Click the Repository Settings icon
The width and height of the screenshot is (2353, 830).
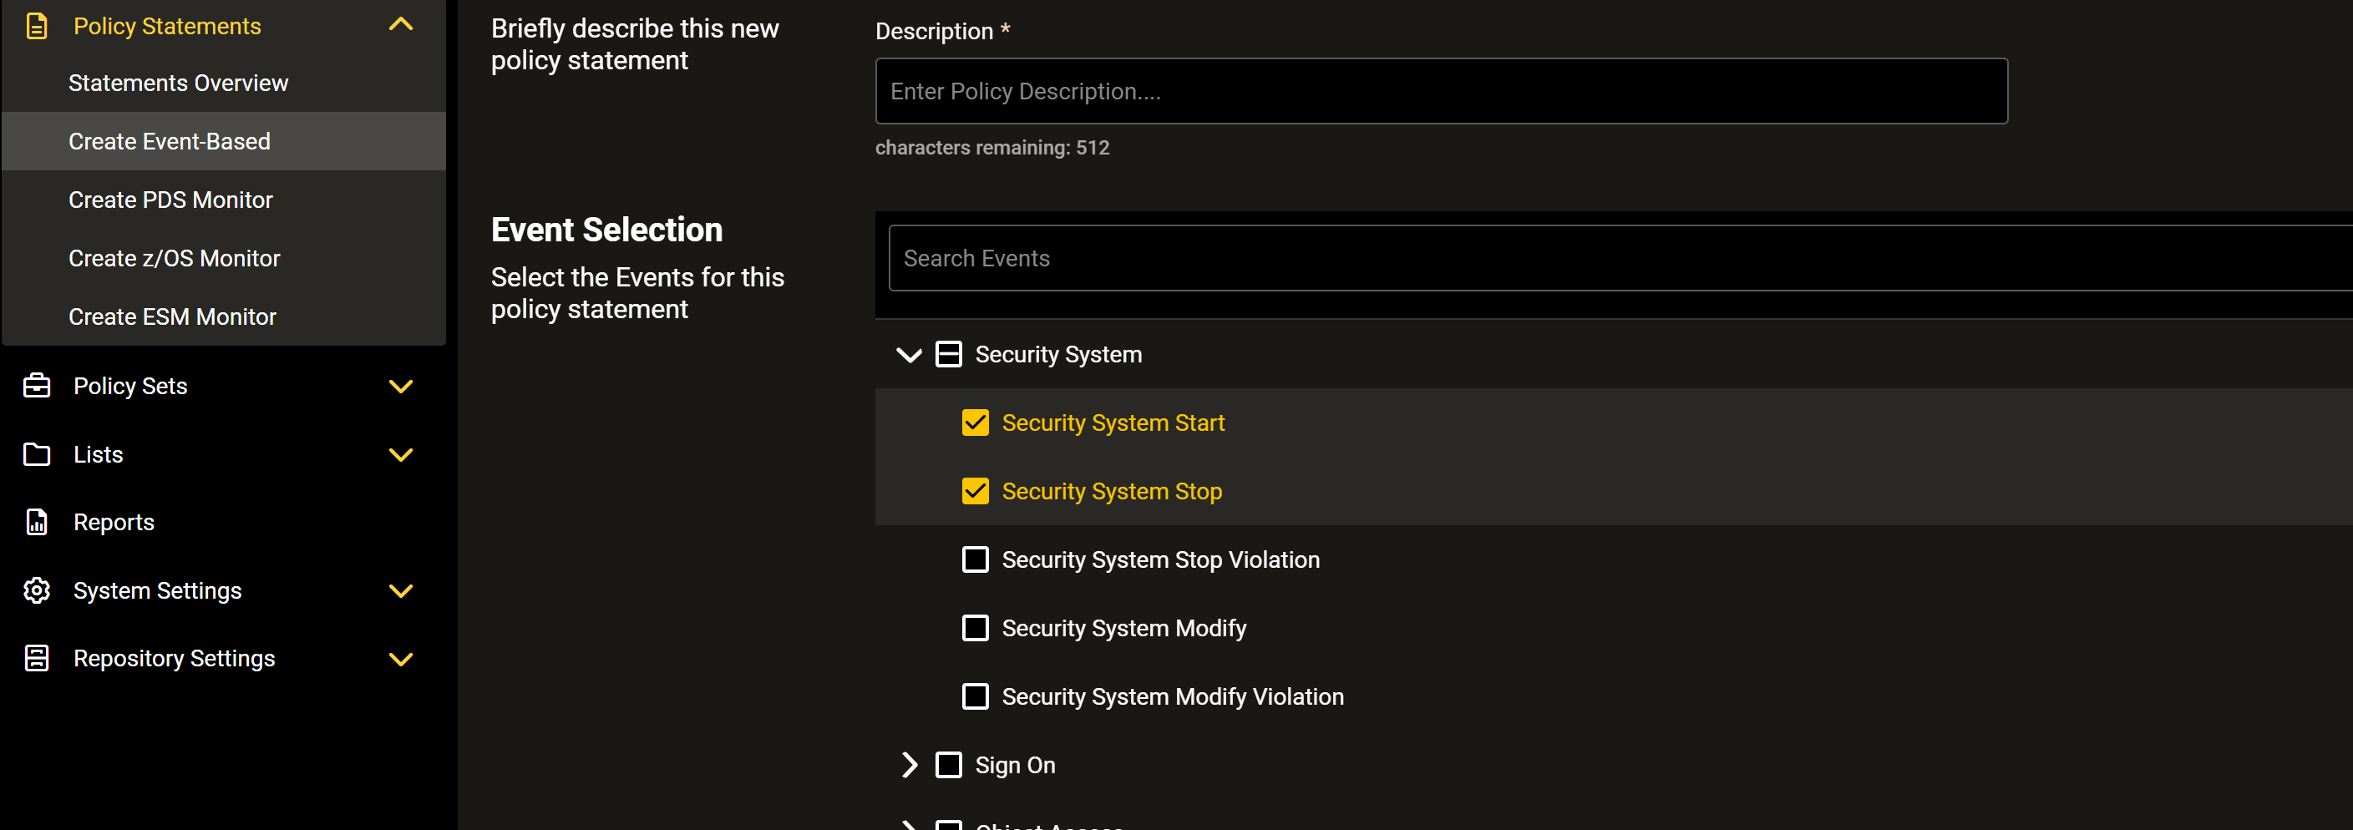pos(37,657)
